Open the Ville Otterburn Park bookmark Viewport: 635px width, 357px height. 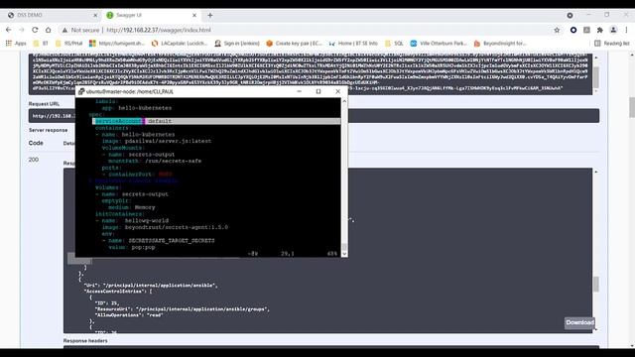point(439,44)
